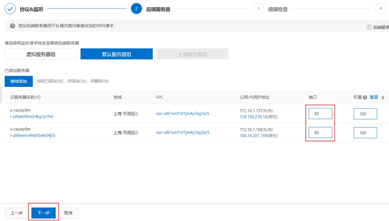Click the step 4 circle icon
Image resolution: width=389 pixels, height=221 pixels.
coord(381,9)
